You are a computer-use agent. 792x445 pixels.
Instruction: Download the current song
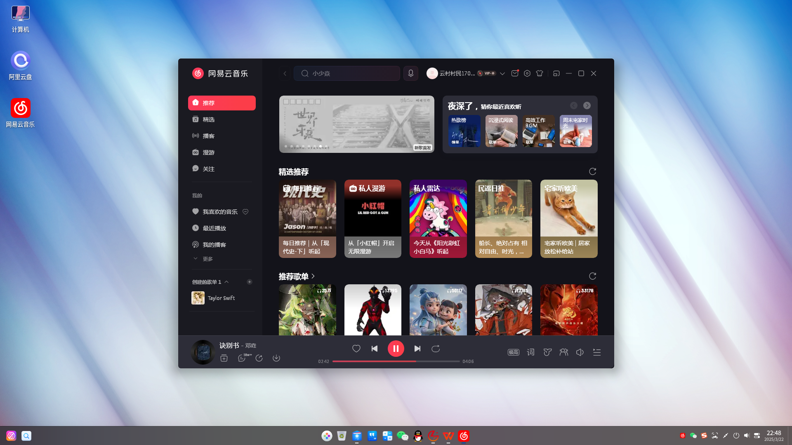pos(276,358)
